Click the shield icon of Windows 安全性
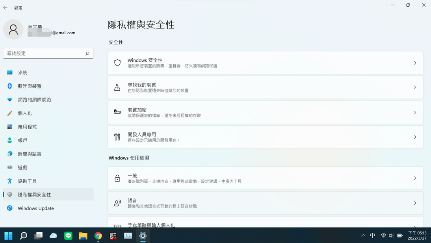This screenshot has width=431, height=243. point(117,63)
